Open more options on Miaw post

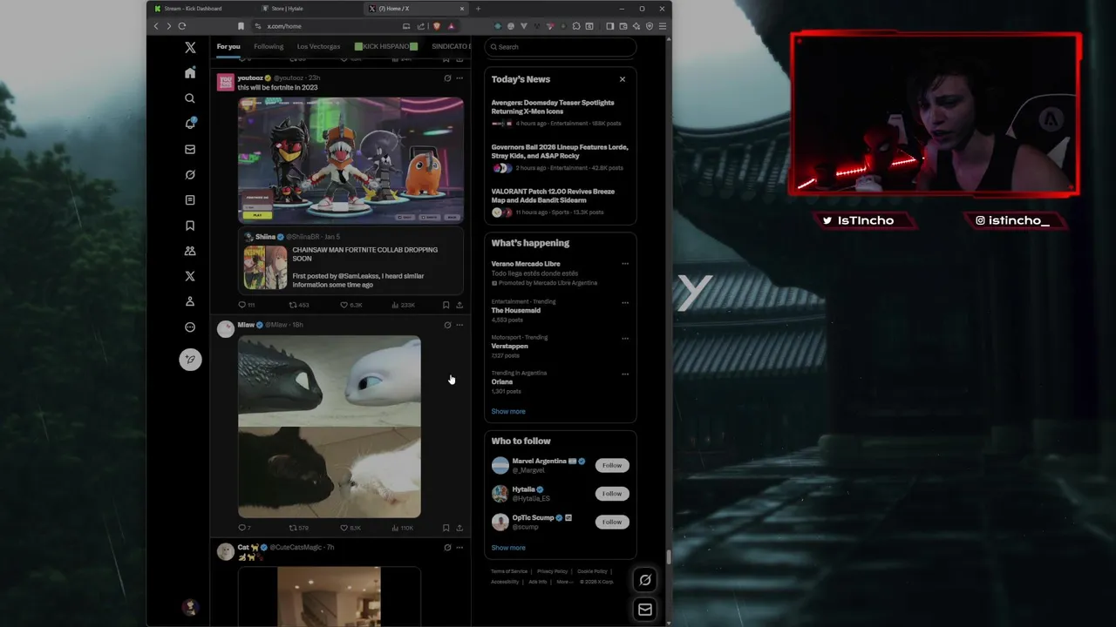[459, 325]
